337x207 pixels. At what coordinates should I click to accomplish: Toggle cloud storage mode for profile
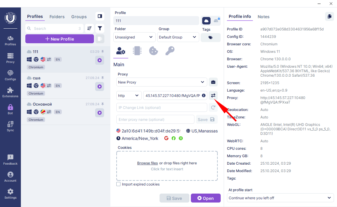206,21
